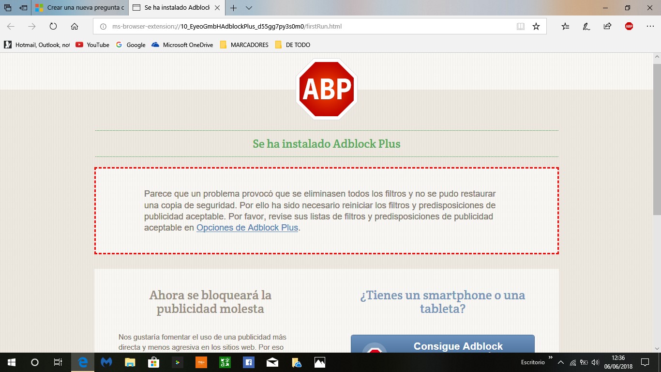Click '¿Tienes un smartphone o una tableta?' heading
Image resolution: width=661 pixels, height=372 pixels.
(443, 302)
